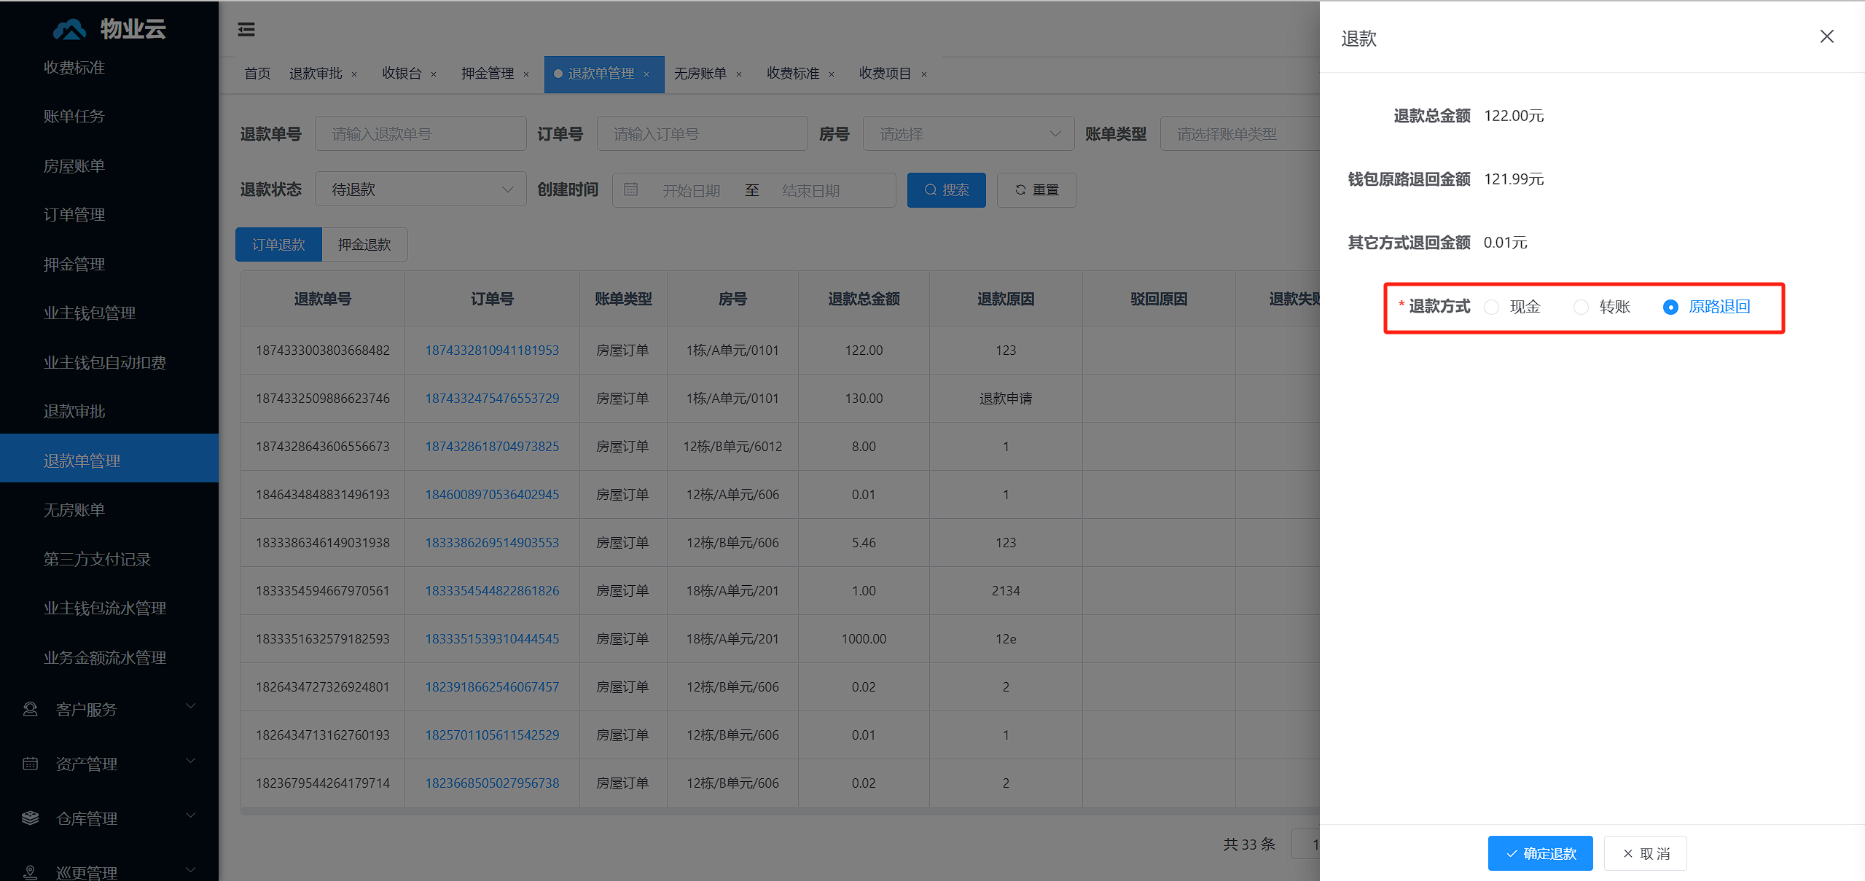The height and width of the screenshot is (881, 1865).
Task: Click 退款单号 input field
Action: [x=421, y=133]
